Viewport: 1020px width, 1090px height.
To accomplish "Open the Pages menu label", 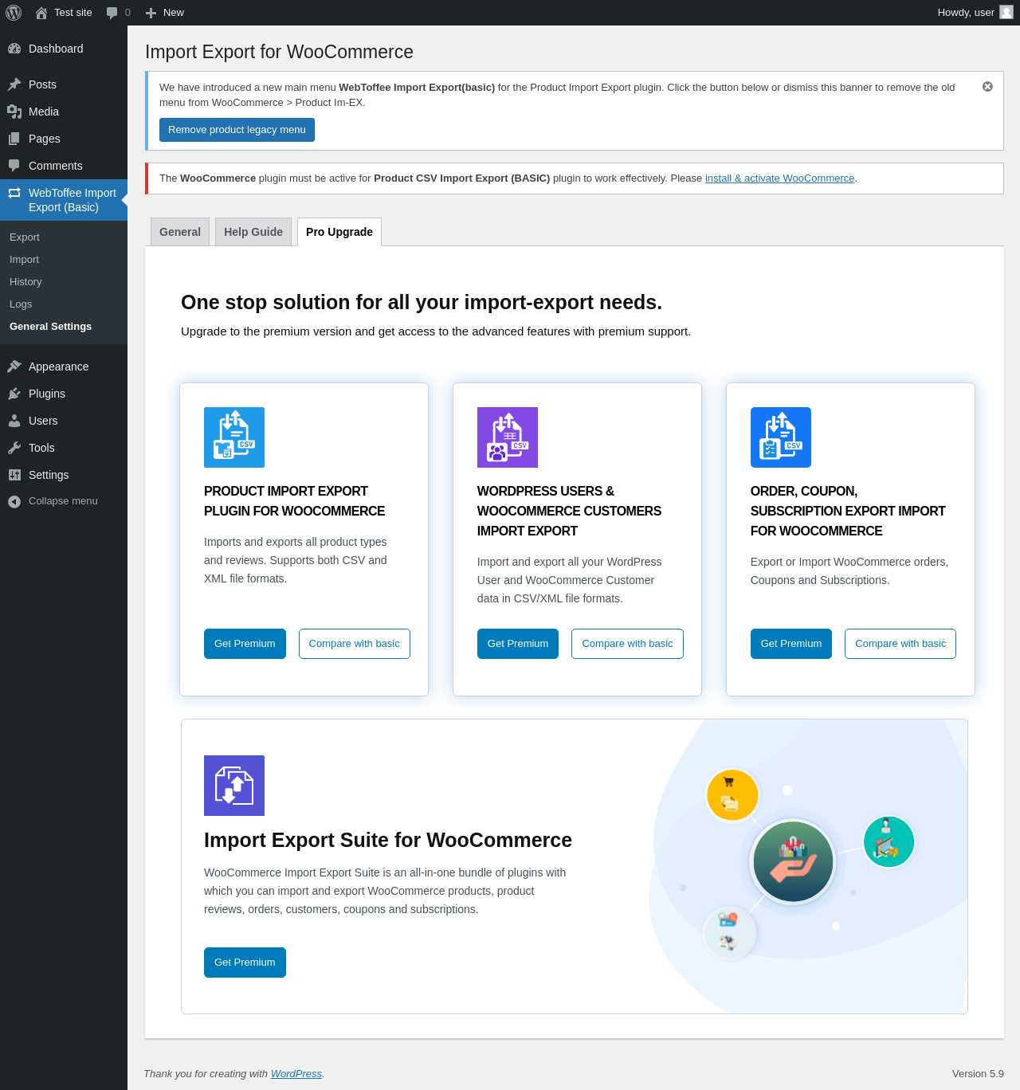I will click(x=45, y=139).
